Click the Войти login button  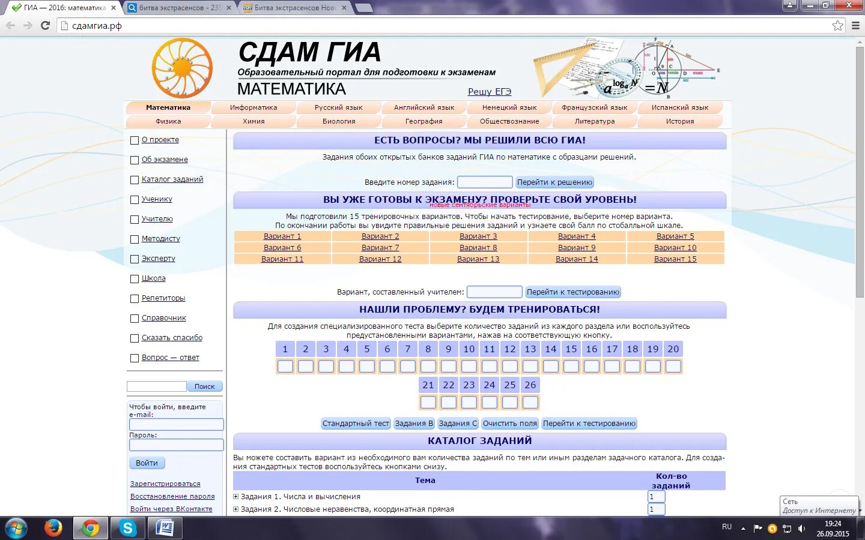(x=147, y=463)
